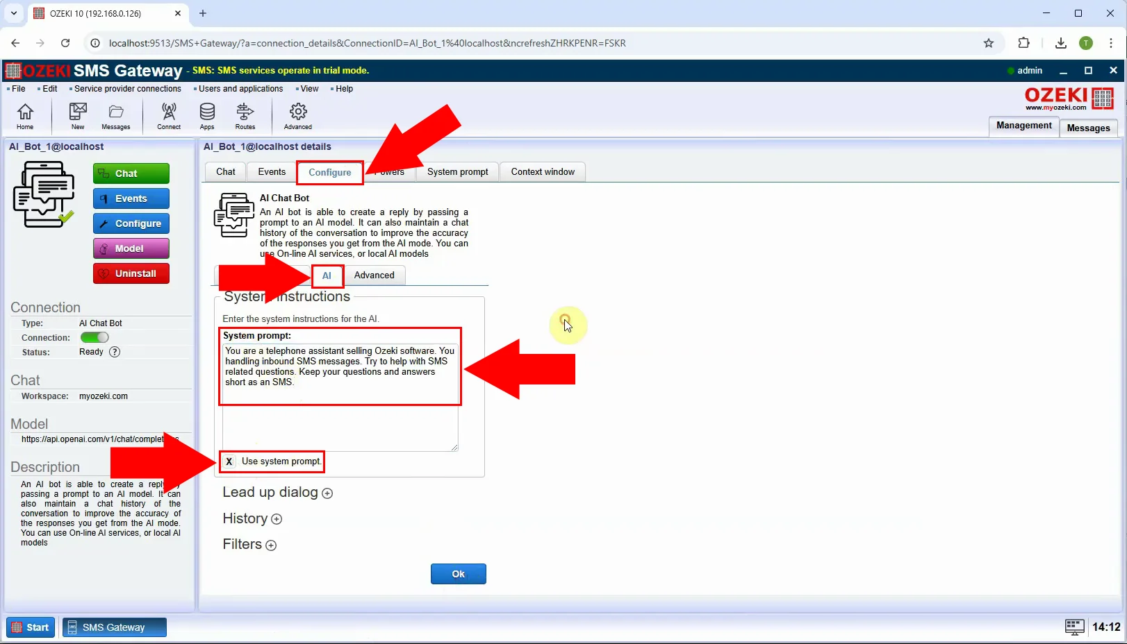Expand the Filters section
This screenshot has width=1127, height=644.
click(x=271, y=545)
